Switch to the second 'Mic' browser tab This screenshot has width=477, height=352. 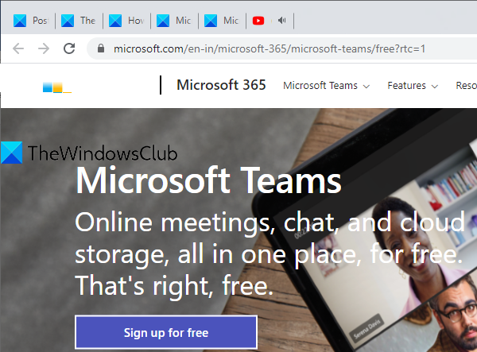(x=222, y=21)
